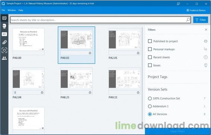Click the search magnifier icon
211x135 pixels.
(188, 20)
